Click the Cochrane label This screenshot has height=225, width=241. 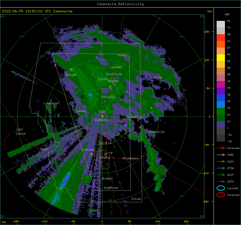[88, 150]
